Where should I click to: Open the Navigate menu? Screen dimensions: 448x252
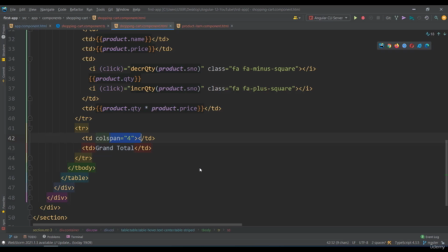coord(47,9)
